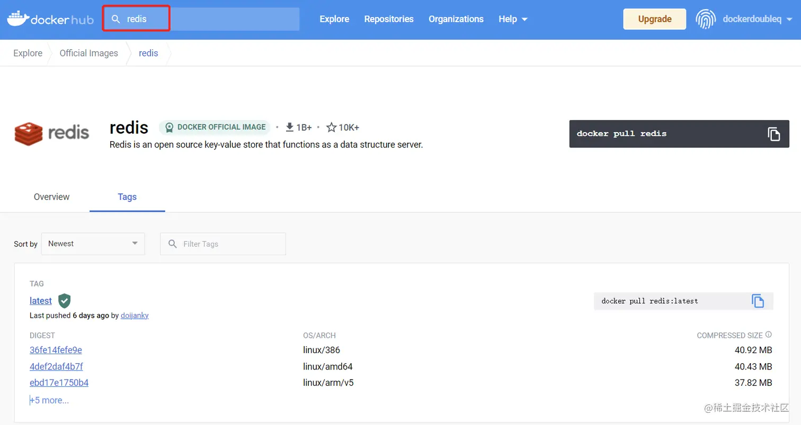Viewport: 801px width, 425px height.
Task: Click the verified shield beside latest tag
Action: tap(64, 300)
